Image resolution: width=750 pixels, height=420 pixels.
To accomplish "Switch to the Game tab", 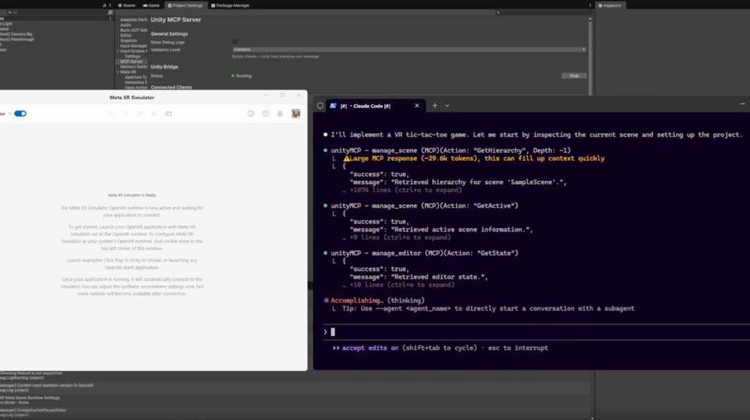I will pos(151,6).
